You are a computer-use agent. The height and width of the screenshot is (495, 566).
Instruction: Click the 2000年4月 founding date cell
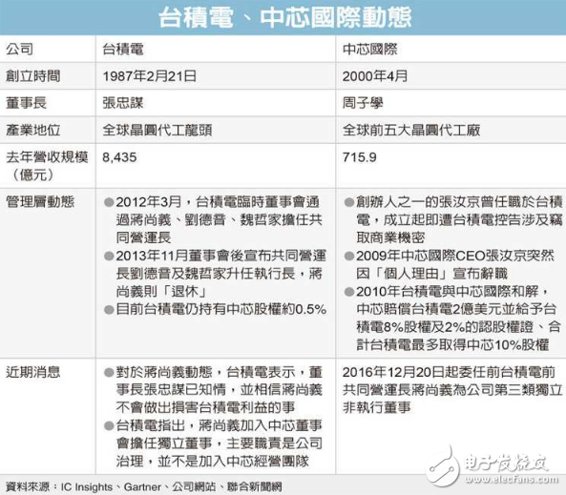[x=375, y=76]
